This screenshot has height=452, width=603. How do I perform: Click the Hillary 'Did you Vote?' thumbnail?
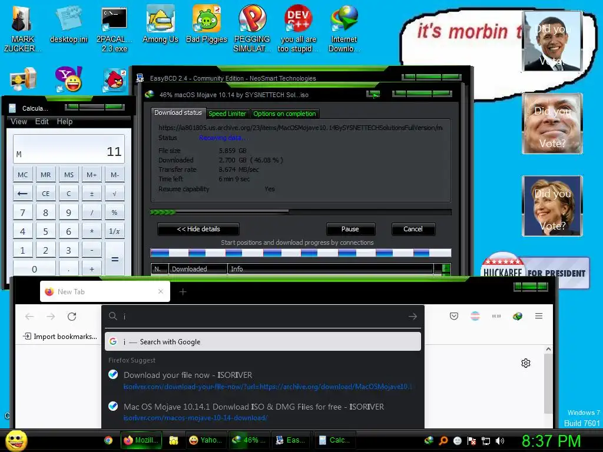tap(552, 206)
